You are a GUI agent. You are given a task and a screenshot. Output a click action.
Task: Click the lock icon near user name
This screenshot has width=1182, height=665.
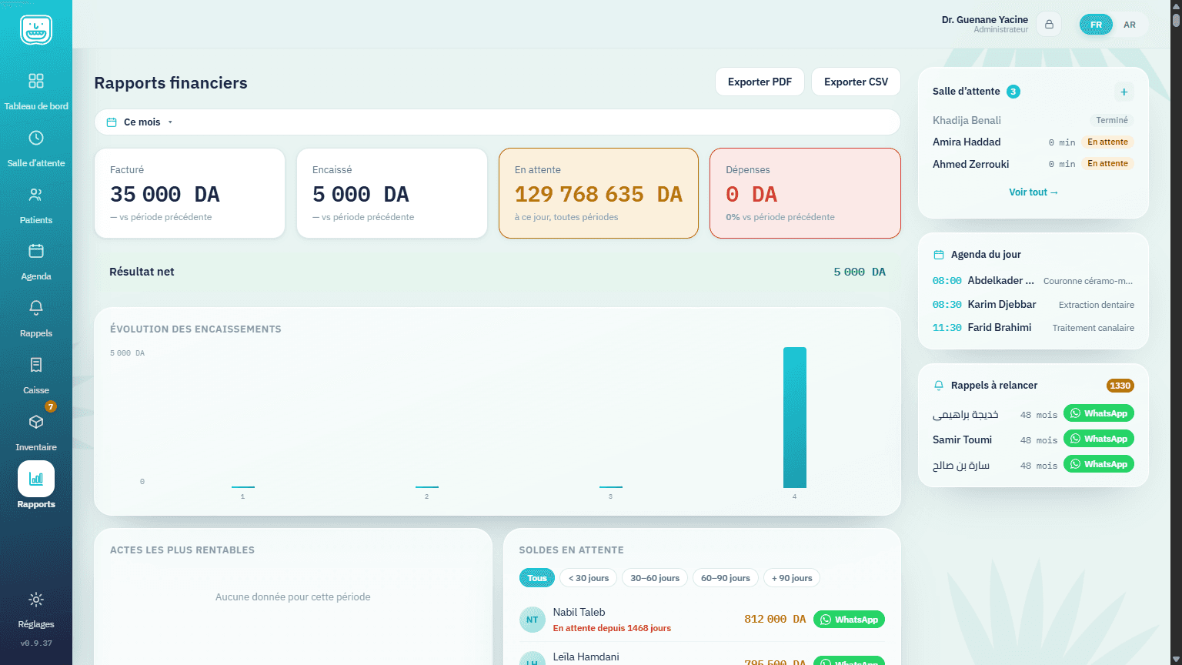[1049, 25]
